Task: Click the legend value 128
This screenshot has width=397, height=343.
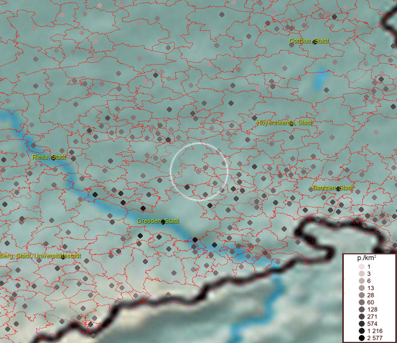Action: [x=372, y=309]
